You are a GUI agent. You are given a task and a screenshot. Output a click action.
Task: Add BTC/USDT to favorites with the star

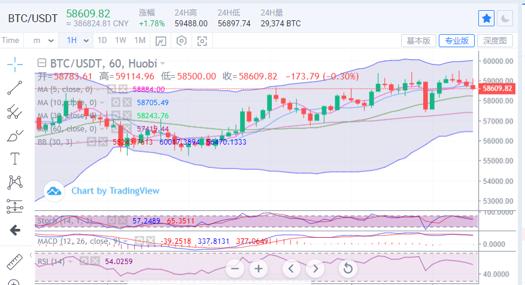click(487, 18)
